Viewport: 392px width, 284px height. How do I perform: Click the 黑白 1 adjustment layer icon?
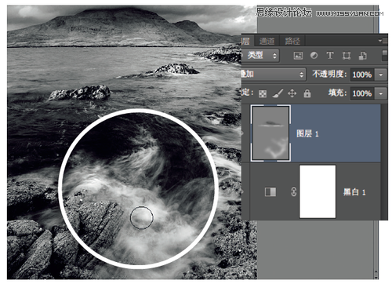click(x=270, y=191)
